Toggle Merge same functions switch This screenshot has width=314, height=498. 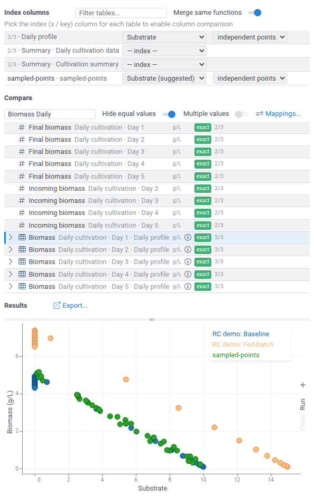coord(255,13)
